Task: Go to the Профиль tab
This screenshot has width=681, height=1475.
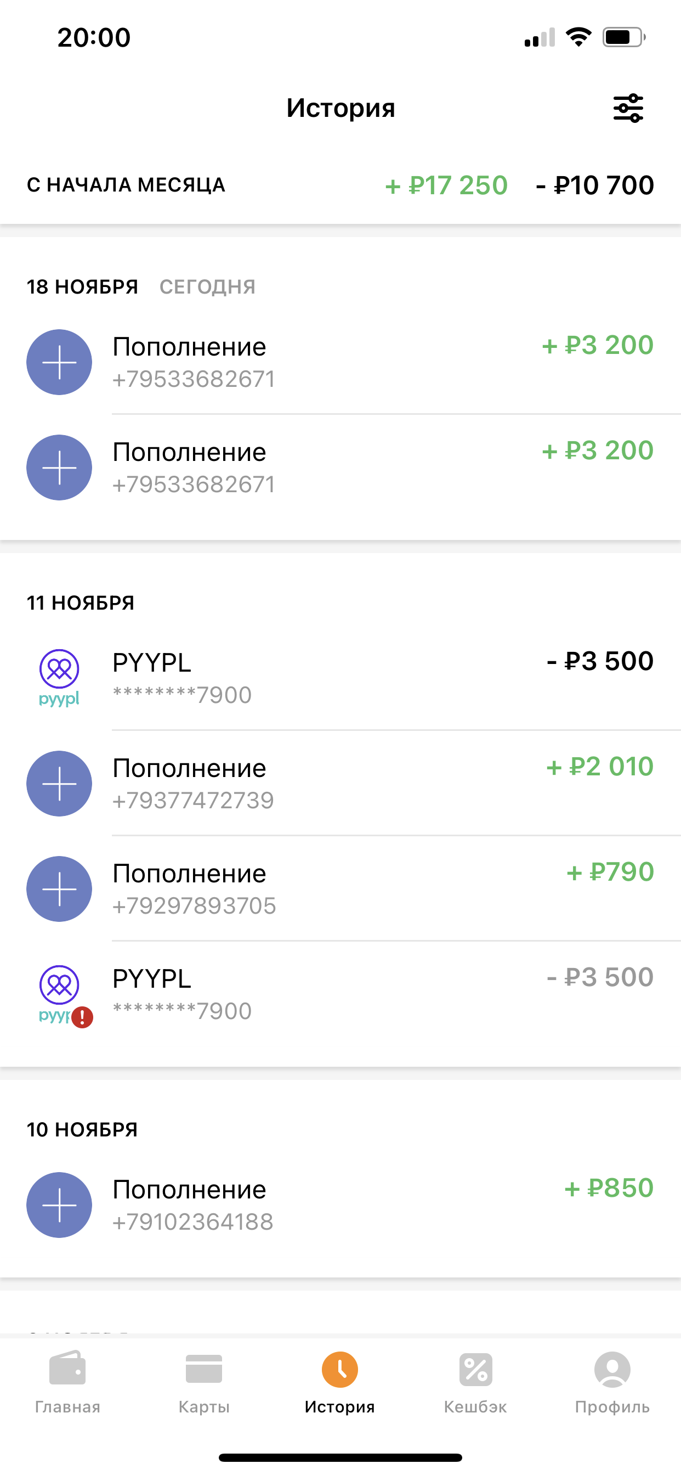Action: [x=612, y=1381]
